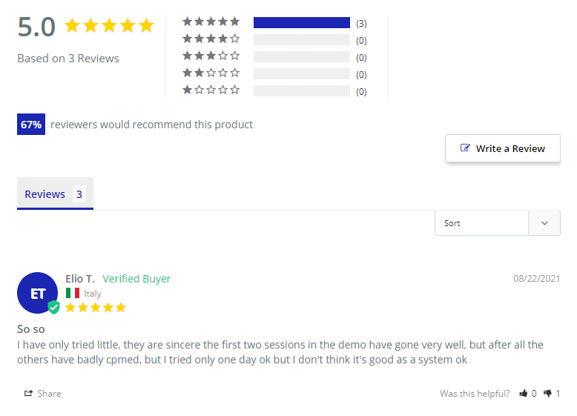
Task: Click the Share arrow icon
Action: pyautogui.click(x=28, y=394)
